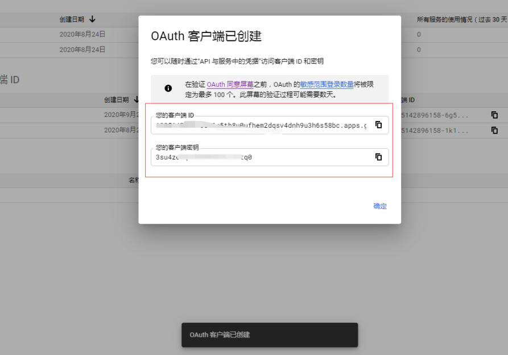Click the 2020年9月 row date in background

click(121, 115)
